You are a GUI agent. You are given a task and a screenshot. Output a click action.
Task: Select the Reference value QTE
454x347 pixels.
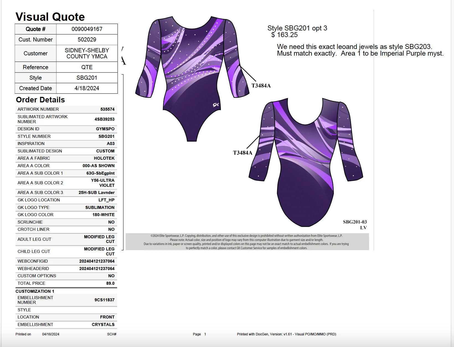point(87,67)
